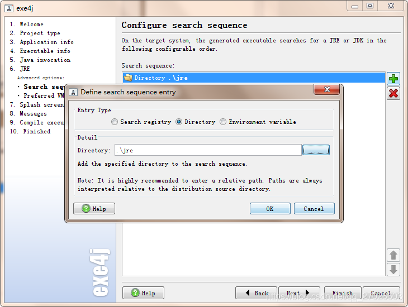
Task: Click the wizard Next button
Action: click(299, 293)
